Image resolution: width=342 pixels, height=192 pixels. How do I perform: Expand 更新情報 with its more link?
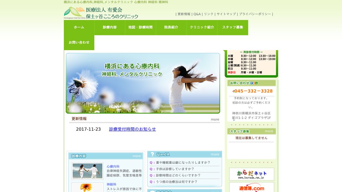click(x=215, y=119)
